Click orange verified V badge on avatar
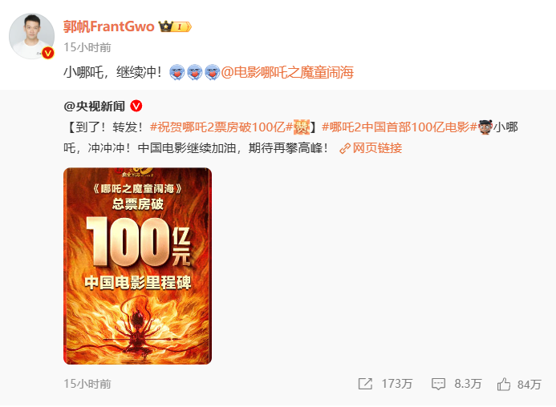This screenshot has width=556, height=407. [48, 53]
